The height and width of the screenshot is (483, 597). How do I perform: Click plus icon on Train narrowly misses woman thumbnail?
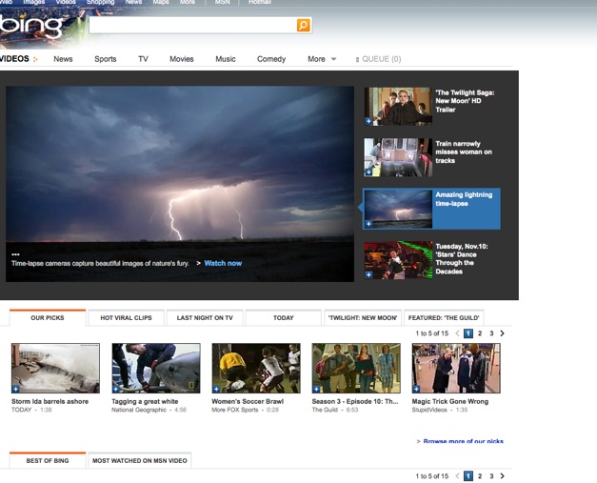[x=368, y=172]
